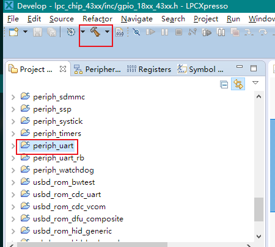Click the vertical scrollbar thumb

point(259,209)
